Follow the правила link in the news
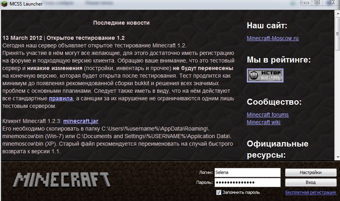 point(61,98)
